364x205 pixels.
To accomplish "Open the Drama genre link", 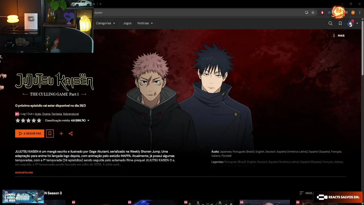I will (46, 114).
